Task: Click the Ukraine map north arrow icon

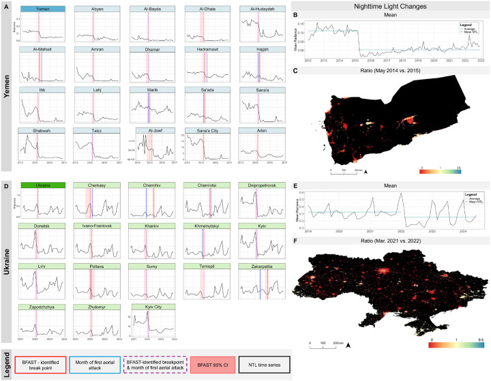Action: (348, 346)
